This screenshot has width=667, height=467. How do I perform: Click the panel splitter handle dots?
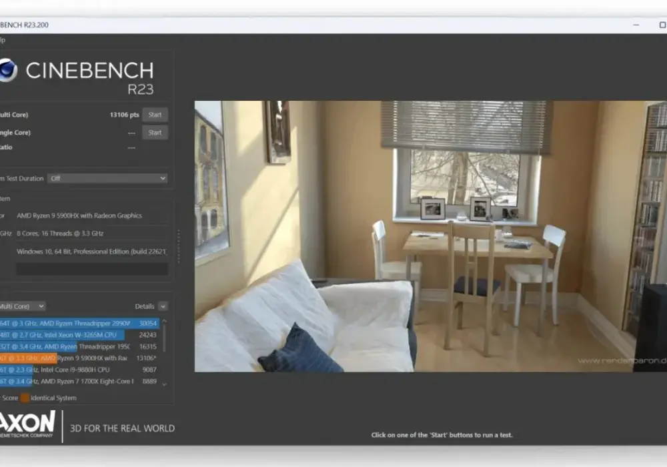pos(179,247)
